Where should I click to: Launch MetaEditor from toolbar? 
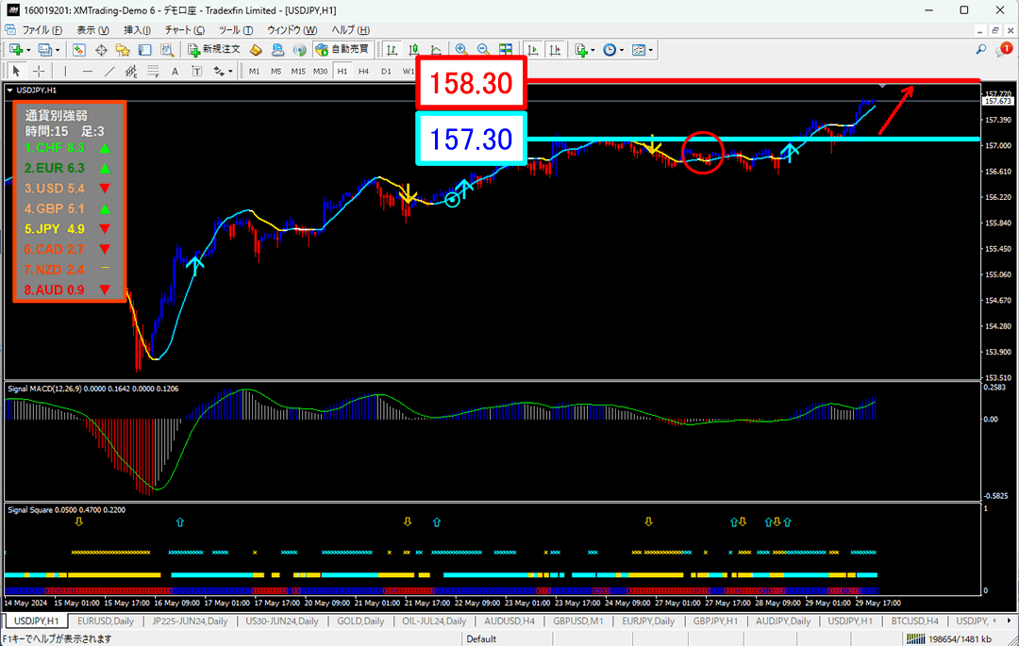tap(256, 49)
